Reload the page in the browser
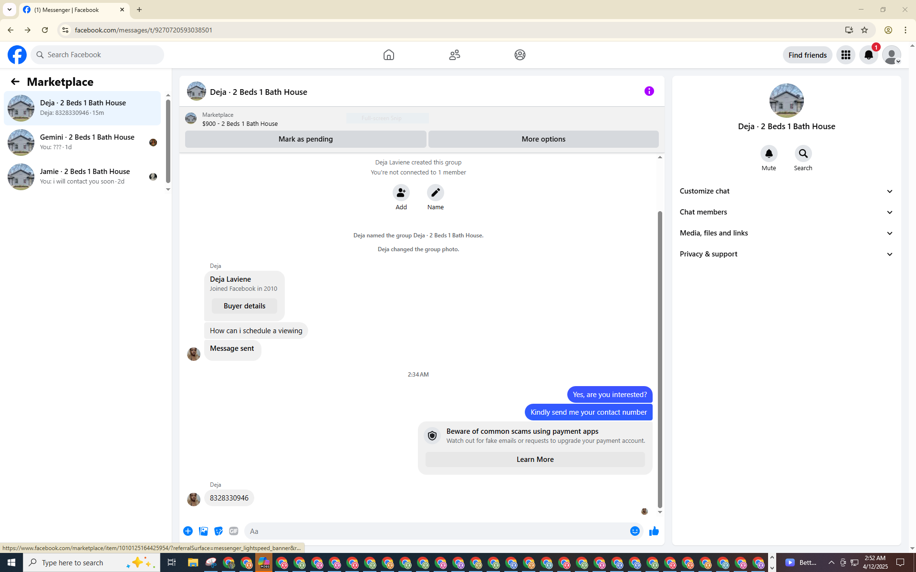The height and width of the screenshot is (572, 916). point(45,30)
